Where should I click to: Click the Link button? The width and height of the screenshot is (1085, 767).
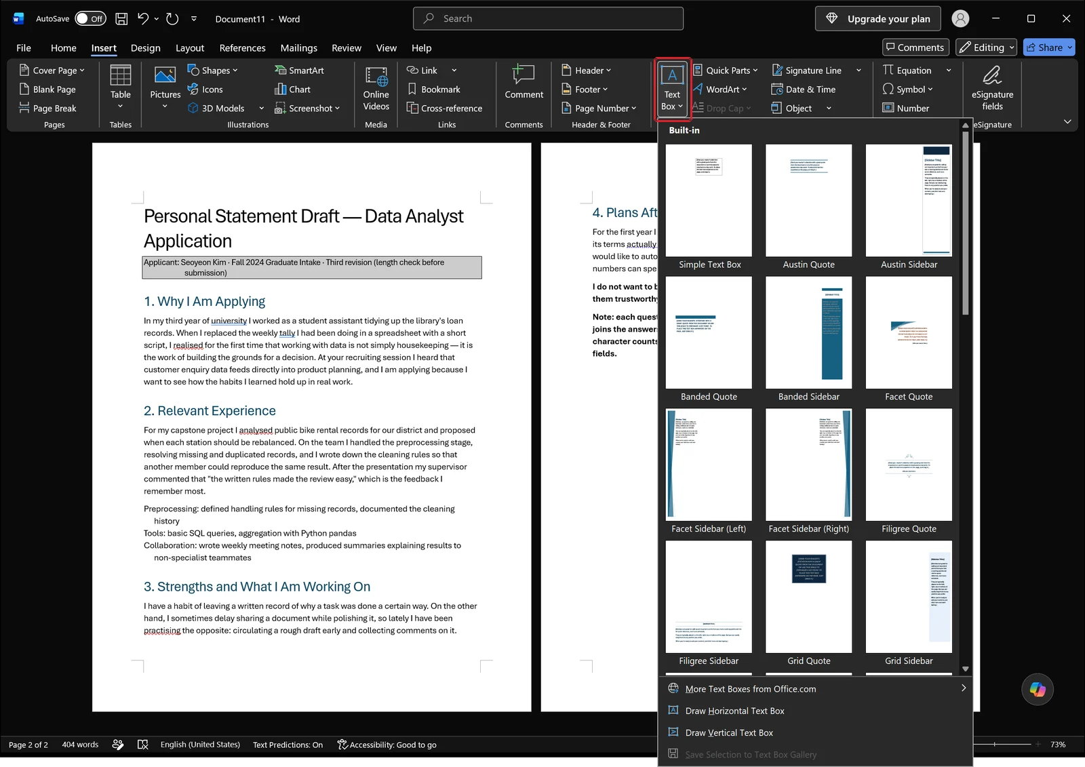422,71
